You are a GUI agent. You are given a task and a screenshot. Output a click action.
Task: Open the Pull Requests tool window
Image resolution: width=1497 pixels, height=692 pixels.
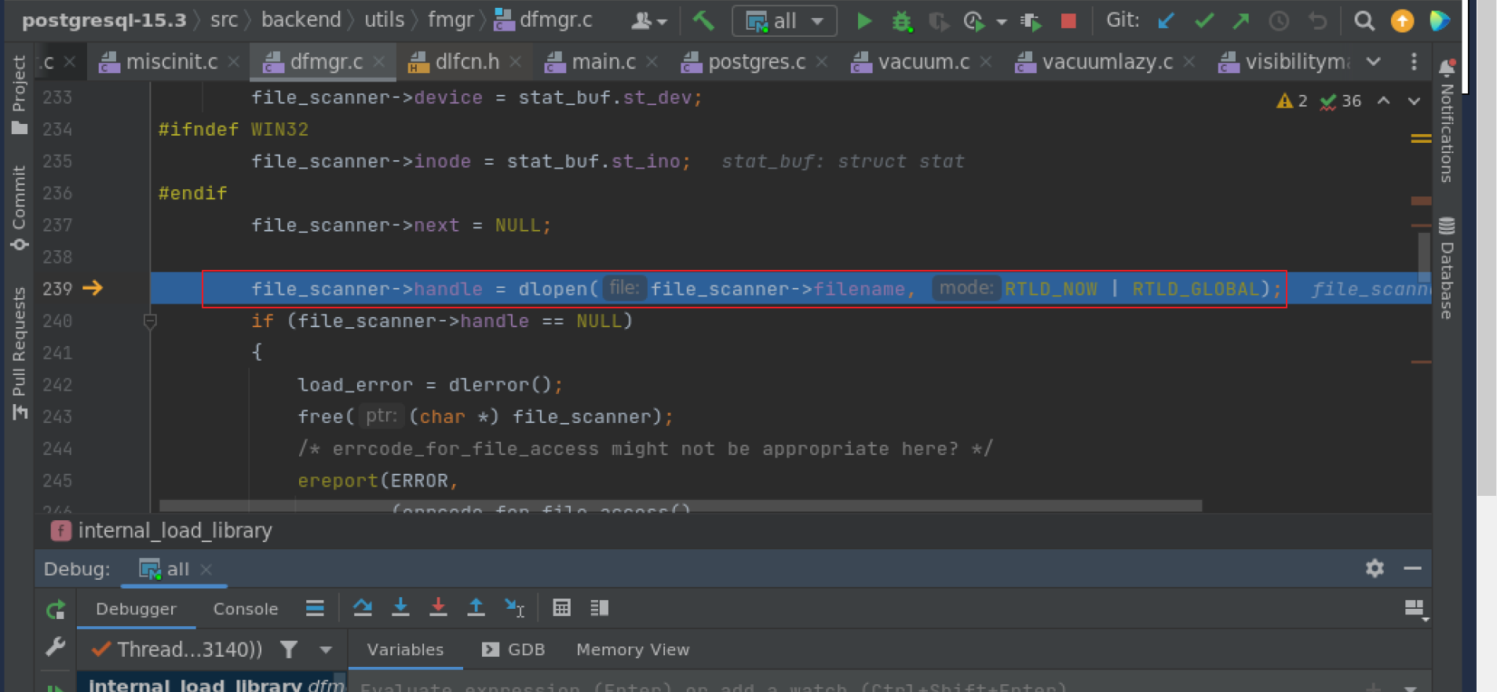(x=19, y=353)
